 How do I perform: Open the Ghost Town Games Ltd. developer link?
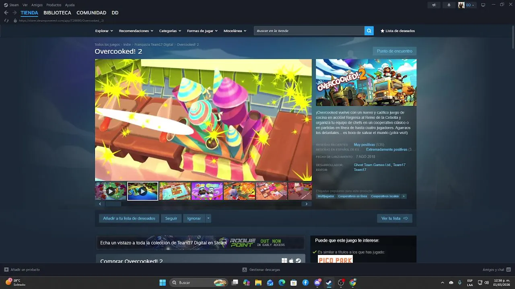(372, 165)
